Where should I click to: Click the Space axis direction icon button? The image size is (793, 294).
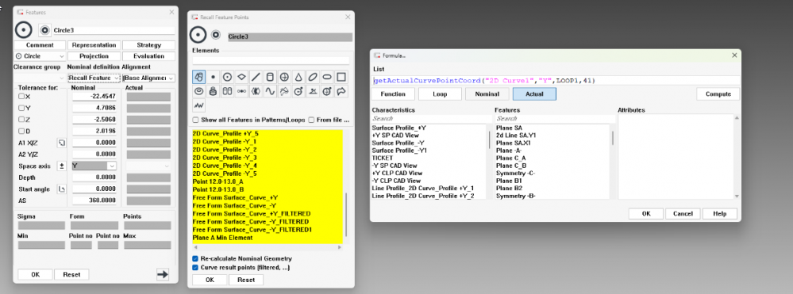click(62, 166)
